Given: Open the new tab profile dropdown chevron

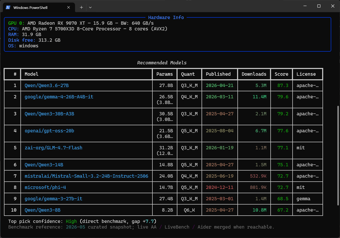Looking at the screenshot, I should (x=90, y=8).
